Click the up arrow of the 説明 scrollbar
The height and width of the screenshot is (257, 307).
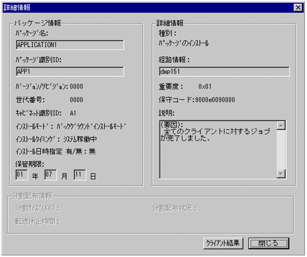[281, 126]
